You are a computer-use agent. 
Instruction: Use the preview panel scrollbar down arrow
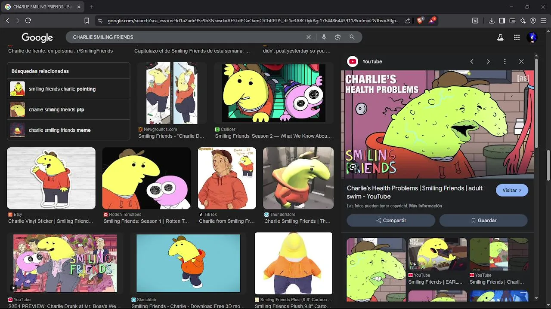pos(536,298)
